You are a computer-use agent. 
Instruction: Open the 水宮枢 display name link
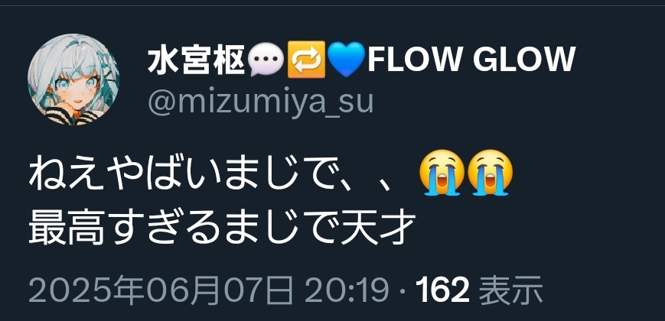pyautogui.click(x=197, y=60)
